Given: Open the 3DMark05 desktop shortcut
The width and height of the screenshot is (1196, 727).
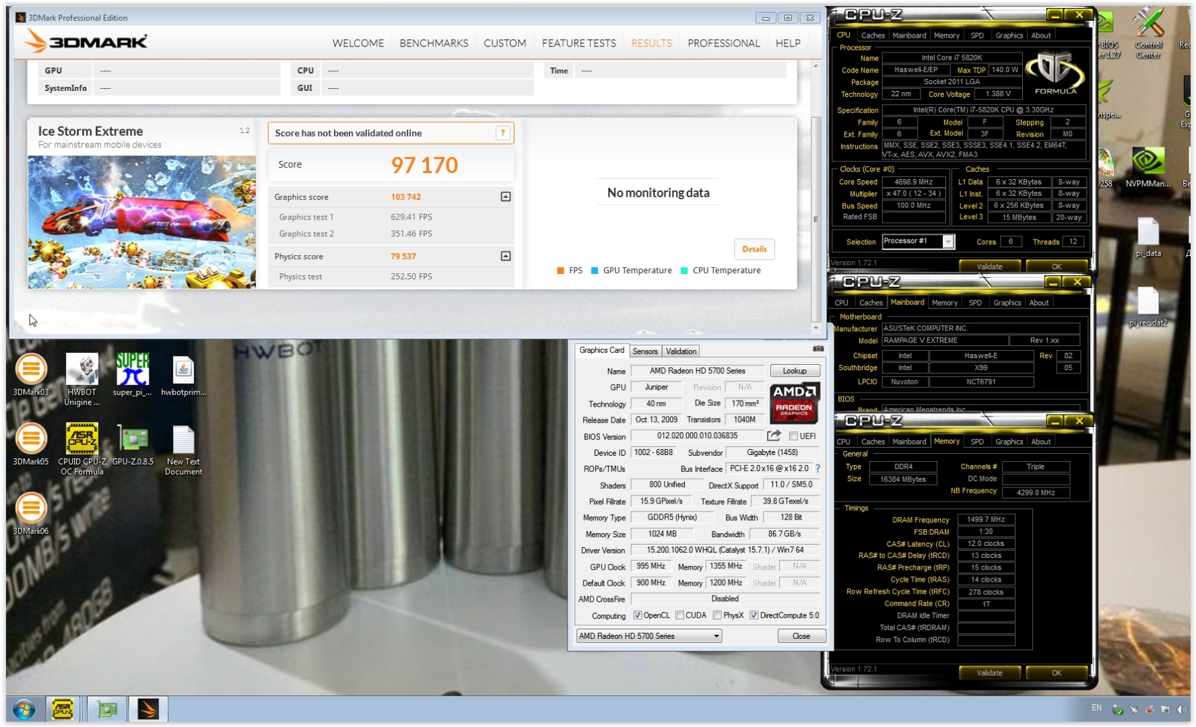Looking at the screenshot, I should [x=31, y=444].
